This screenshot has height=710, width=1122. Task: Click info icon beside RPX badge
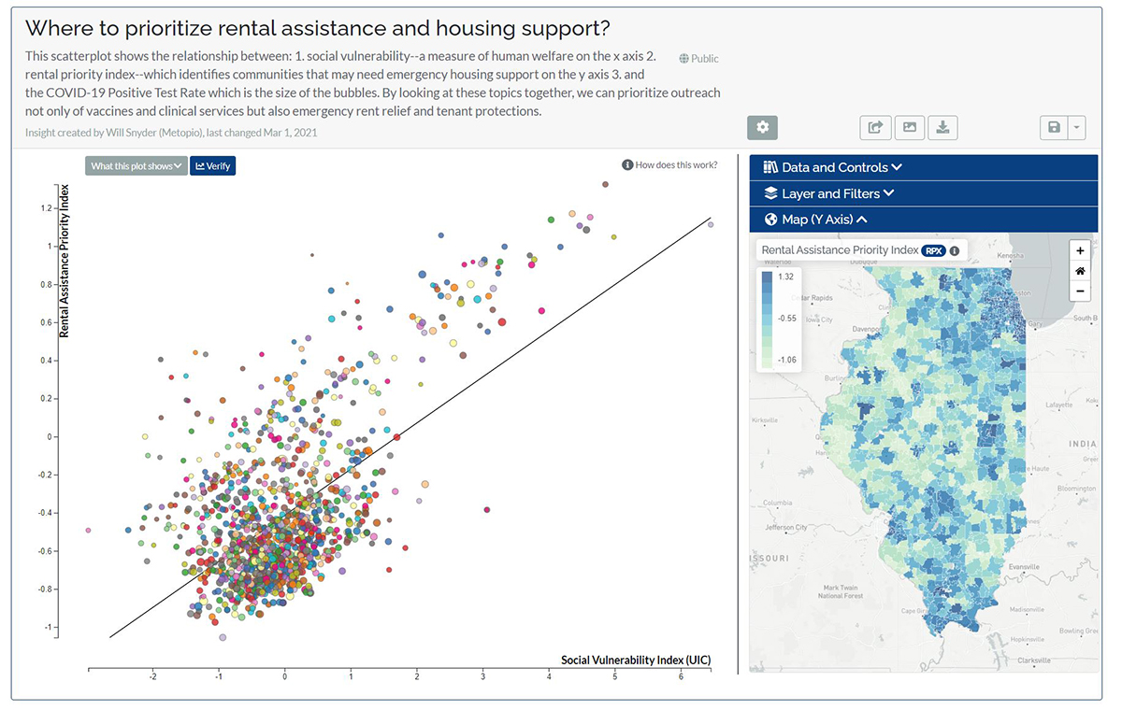tap(955, 250)
